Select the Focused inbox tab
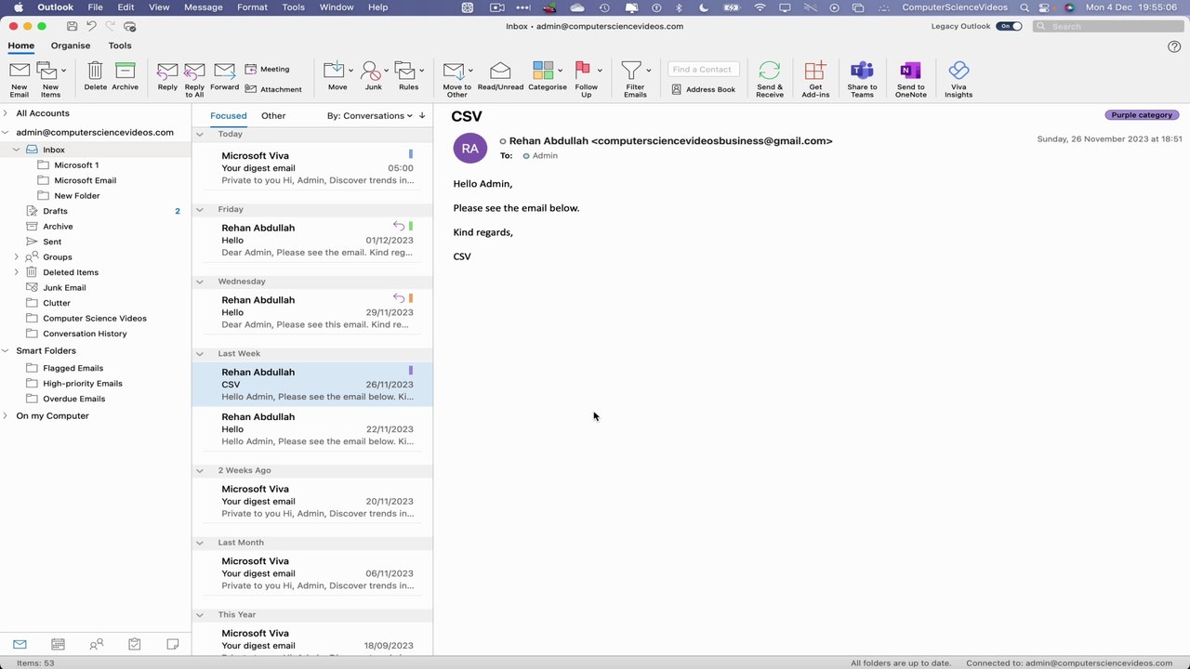The width and height of the screenshot is (1190, 669). point(229,116)
